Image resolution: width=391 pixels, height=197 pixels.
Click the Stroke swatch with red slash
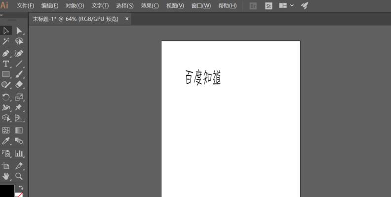point(19,195)
